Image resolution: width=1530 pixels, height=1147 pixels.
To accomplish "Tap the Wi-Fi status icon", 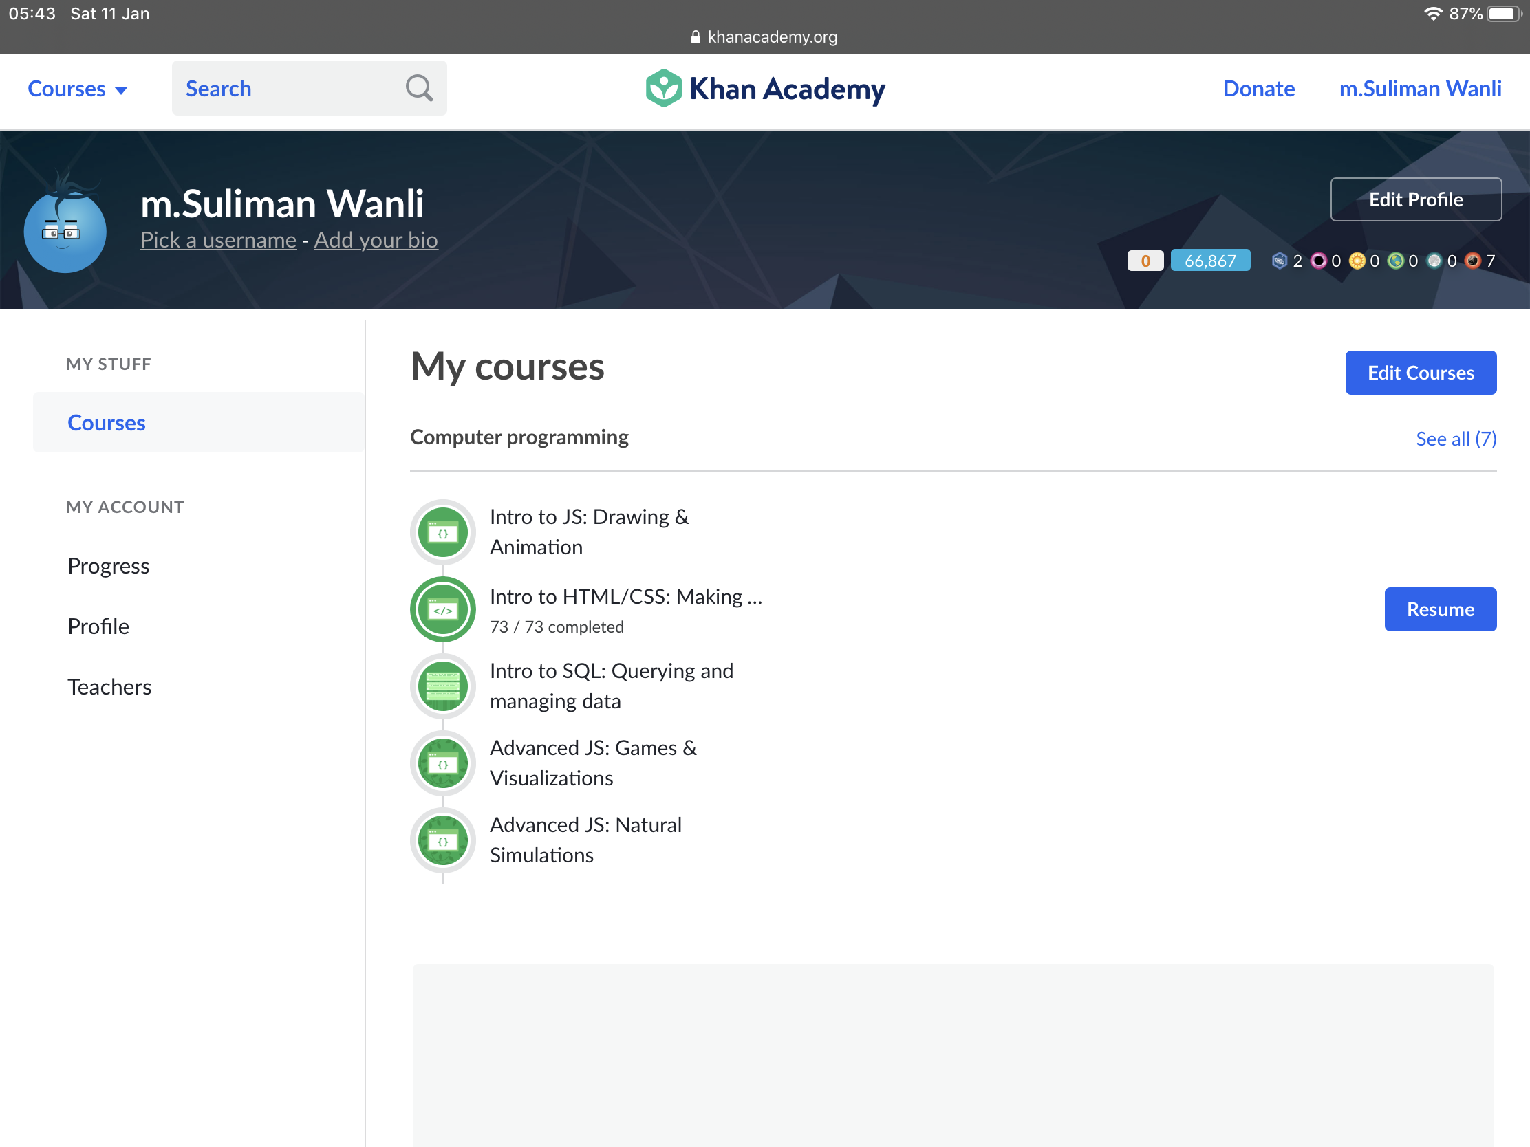I will (1432, 14).
